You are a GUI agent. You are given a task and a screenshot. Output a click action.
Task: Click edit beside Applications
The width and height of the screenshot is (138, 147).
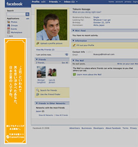[28, 19]
